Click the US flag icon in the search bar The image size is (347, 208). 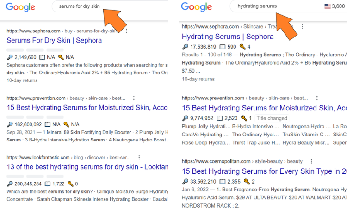(x=328, y=6)
